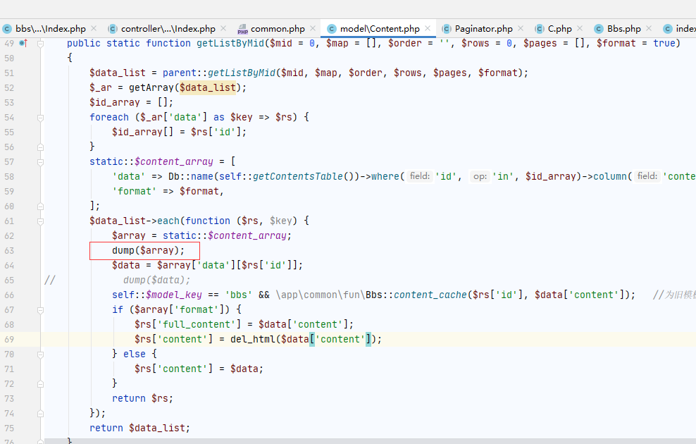This screenshot has width=696, height=444.
Task: Collapse the each() closure on line 61
Action: [x=41, y=221]
